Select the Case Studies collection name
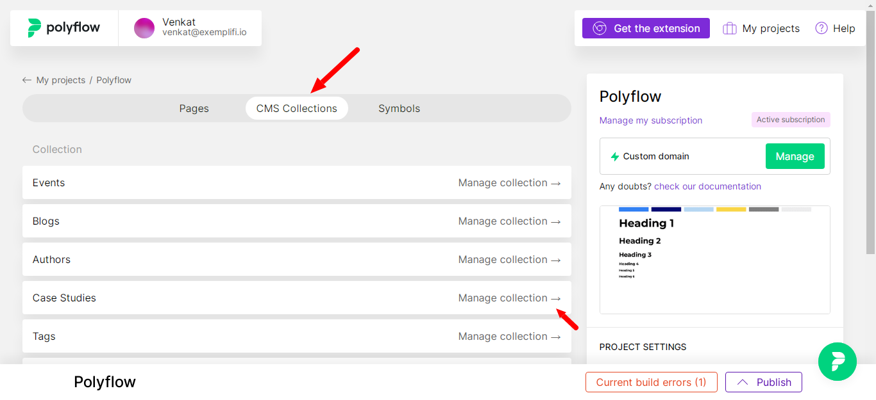 pos(64,298)
